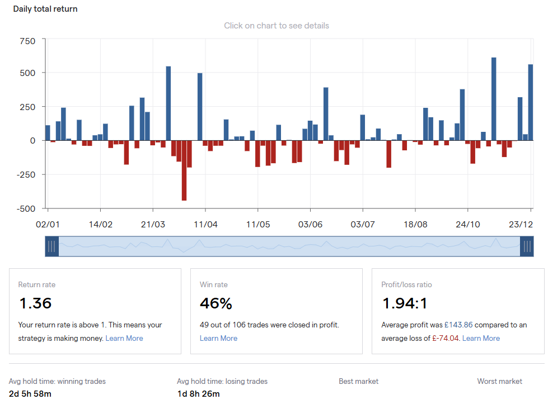
Task: Click the 1.36 return rate value
Action: click(x=35, y=303)
